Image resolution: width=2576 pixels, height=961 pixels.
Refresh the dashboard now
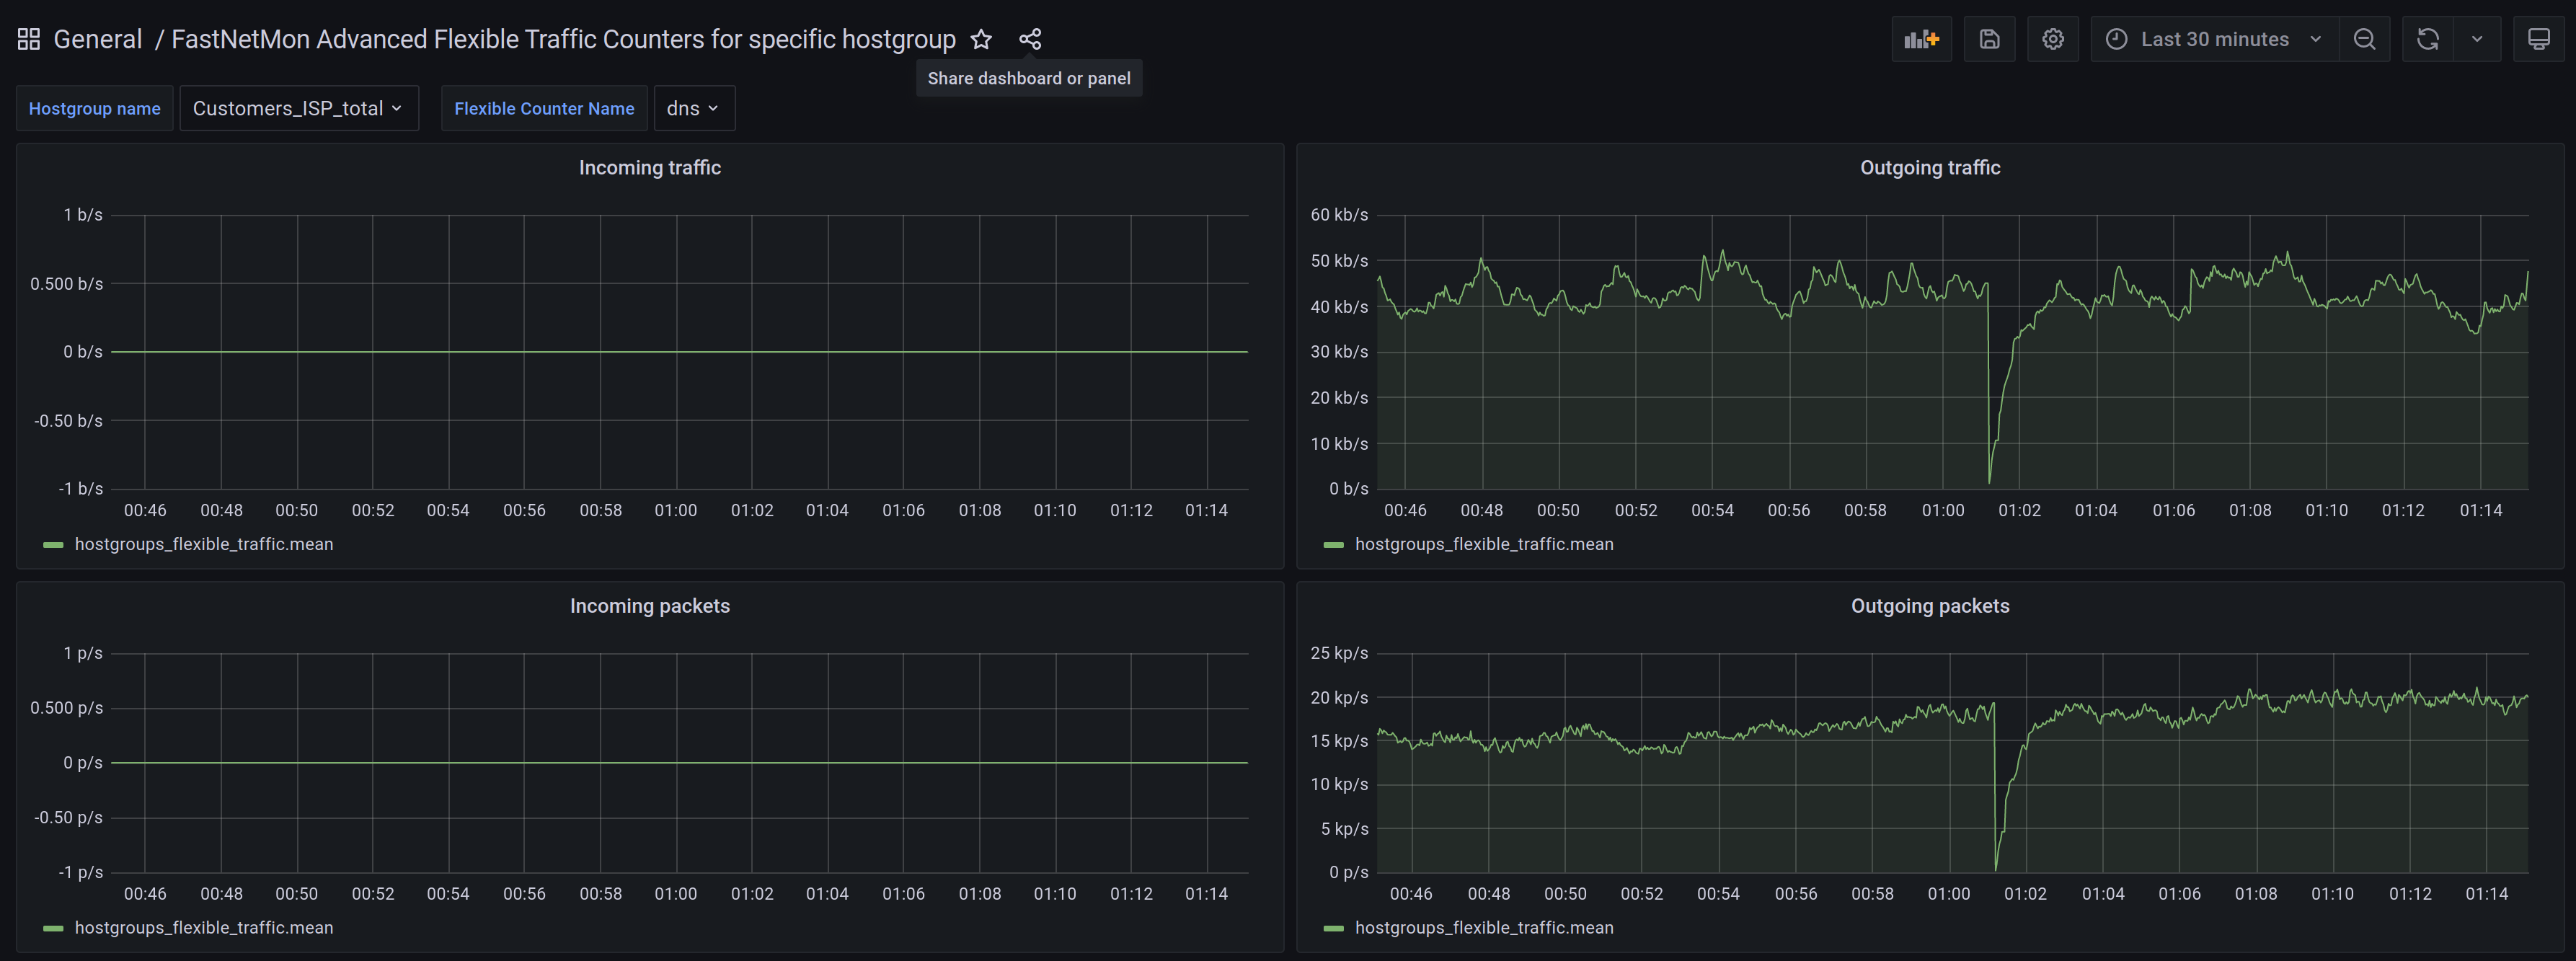pos(2427,39)
